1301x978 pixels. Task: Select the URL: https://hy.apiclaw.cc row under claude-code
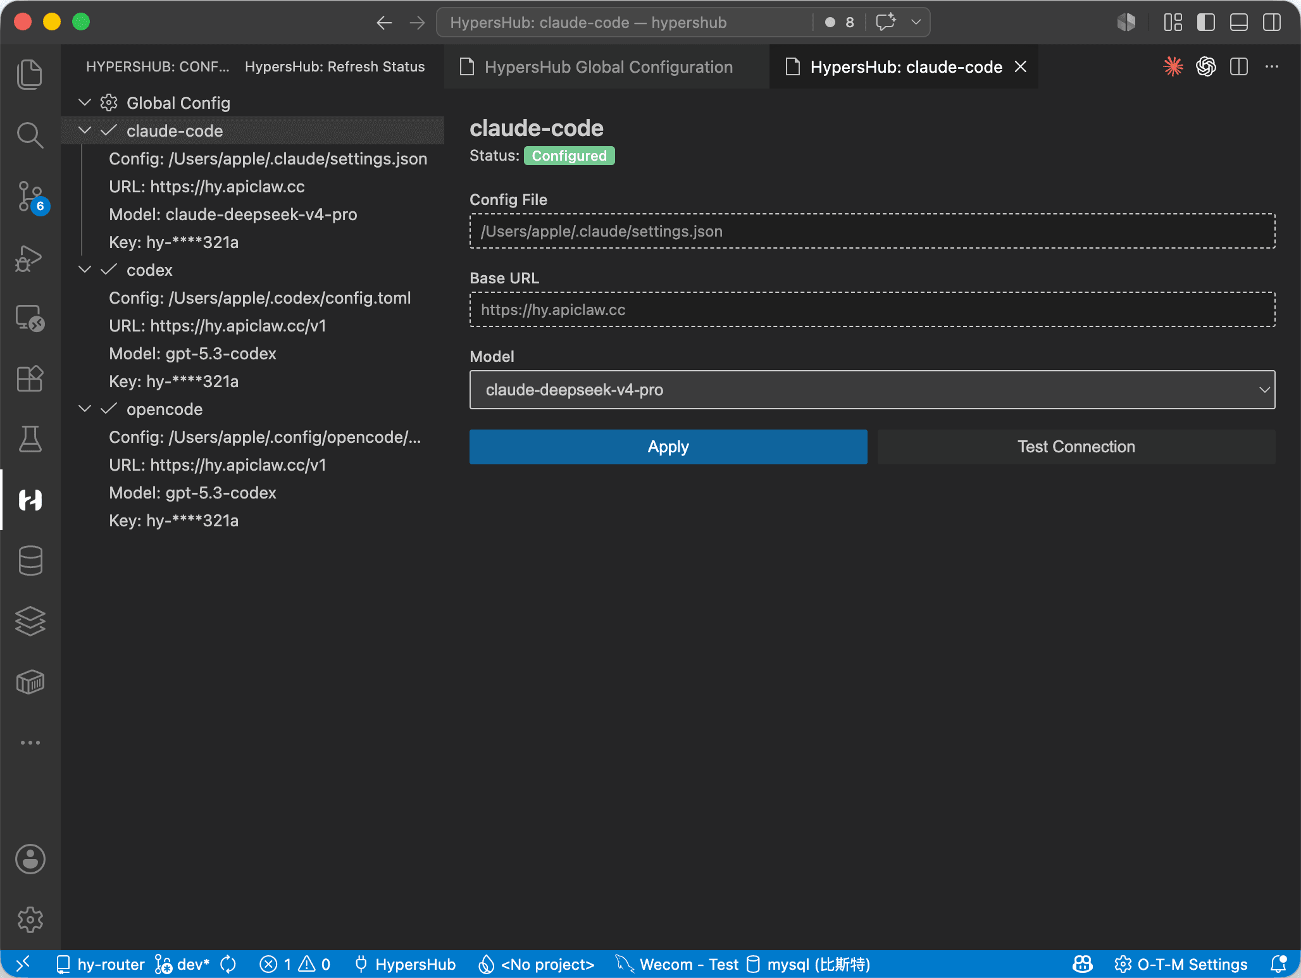click(x=252, y=186)
